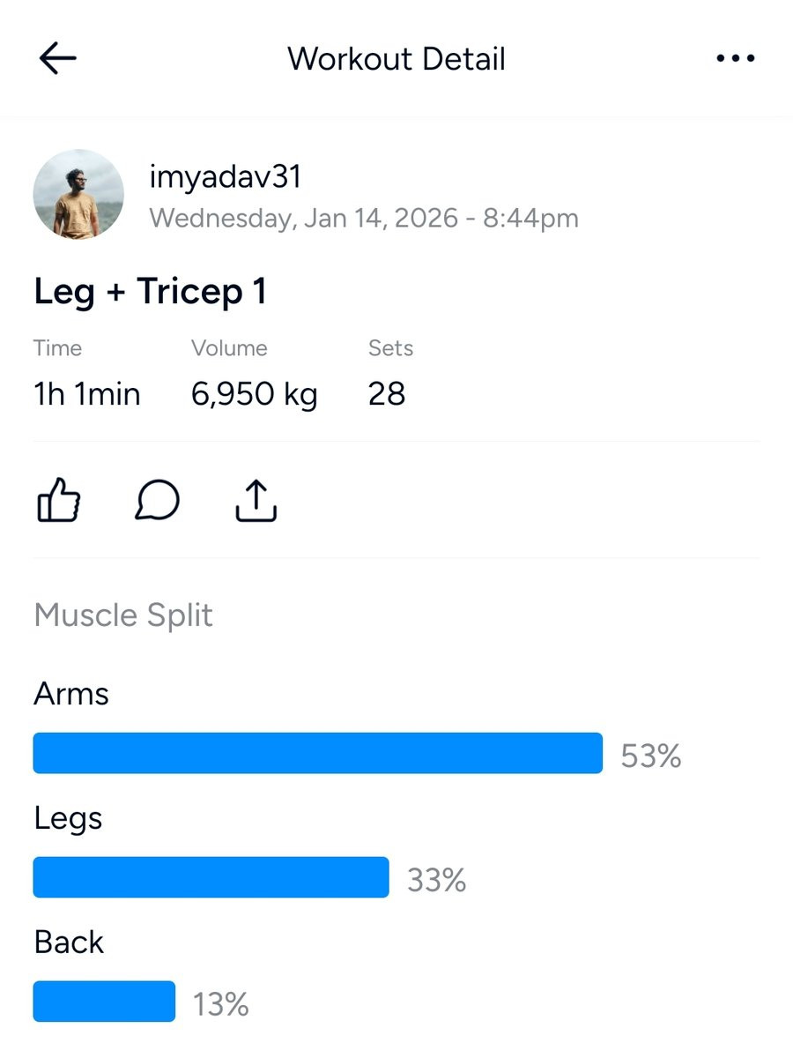Image resolution: width=793 pixels, height=1058 pixels.
Task: Tap the Arms muscle label
Action: click(x=71, y=694)
